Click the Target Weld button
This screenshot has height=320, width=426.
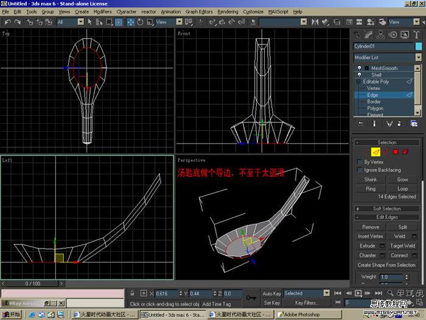coord(403,246)
